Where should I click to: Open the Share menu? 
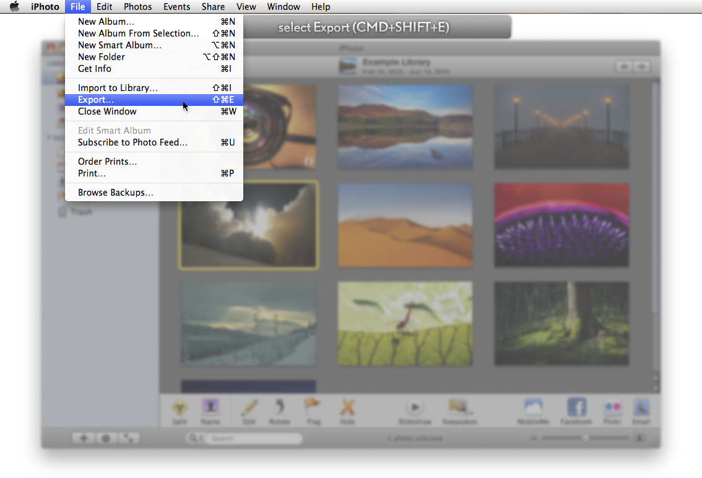pos(213,7)
